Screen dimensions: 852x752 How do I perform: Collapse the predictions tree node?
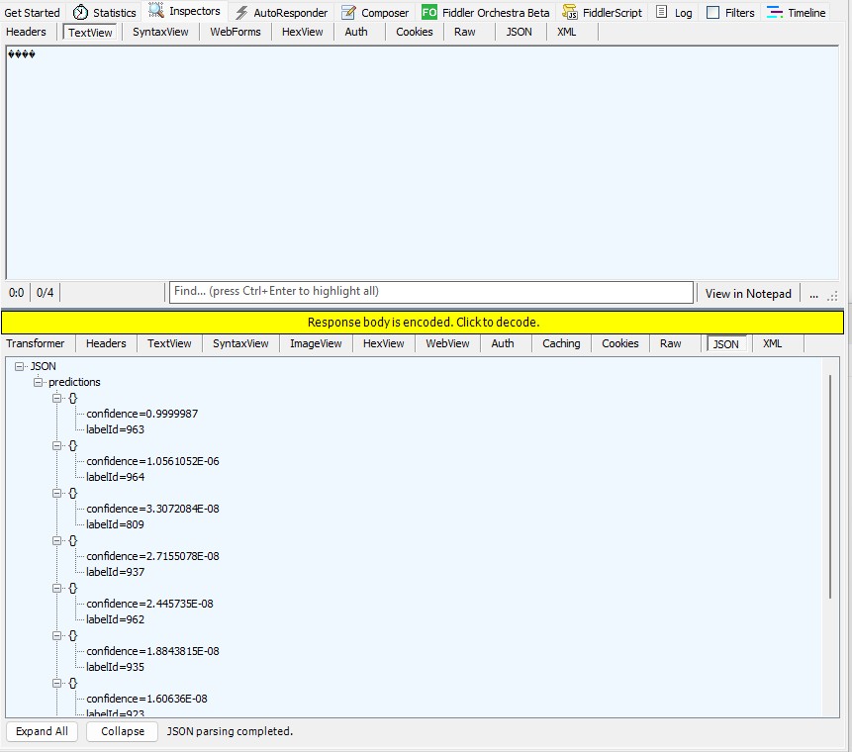pyautogui.click(x=39, y=382)
